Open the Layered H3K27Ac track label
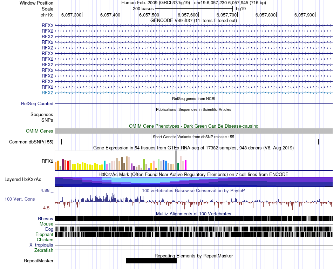 pos(23,179)
